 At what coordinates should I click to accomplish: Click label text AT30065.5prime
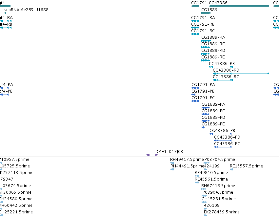[16, 192]
